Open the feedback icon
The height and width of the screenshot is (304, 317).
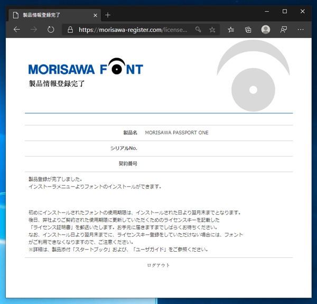point(283,30)
